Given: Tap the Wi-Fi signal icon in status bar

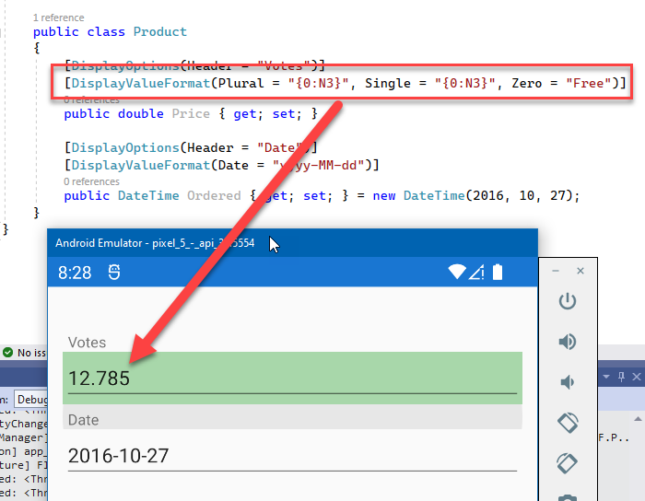Looking at the screenshot, I should pyautogui.click(x=457, y=272).
